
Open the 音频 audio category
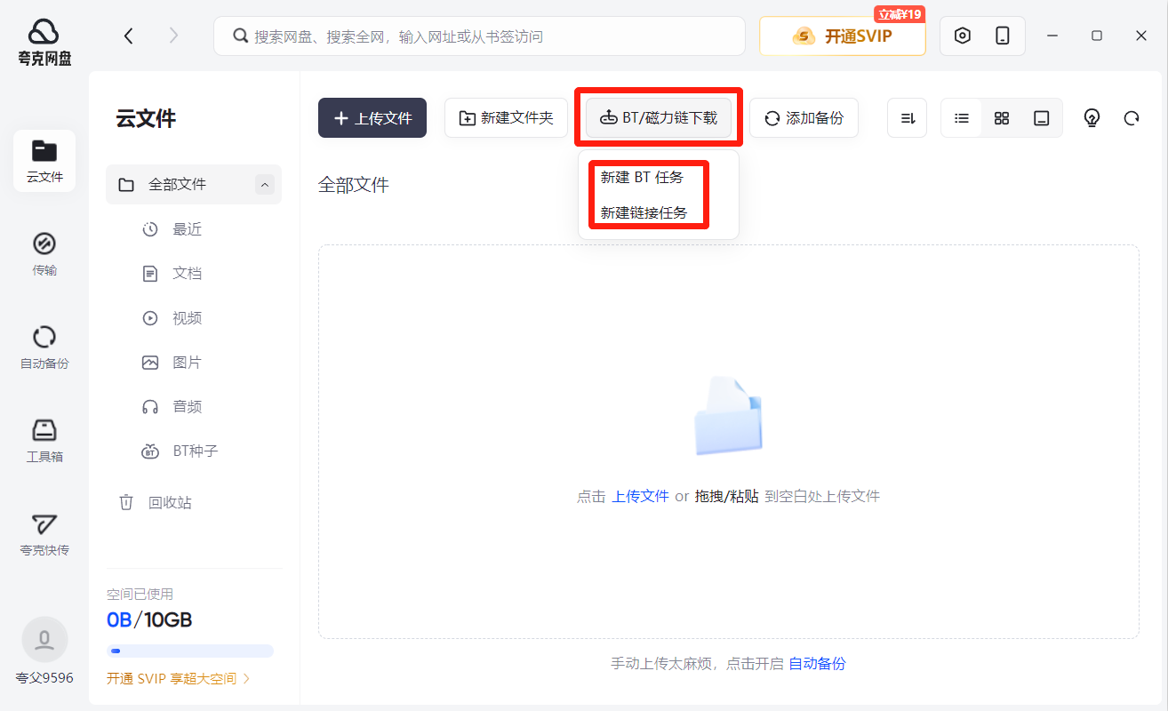[172, 407]
